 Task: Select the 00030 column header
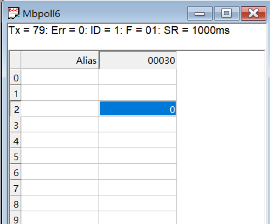point(138,60)
